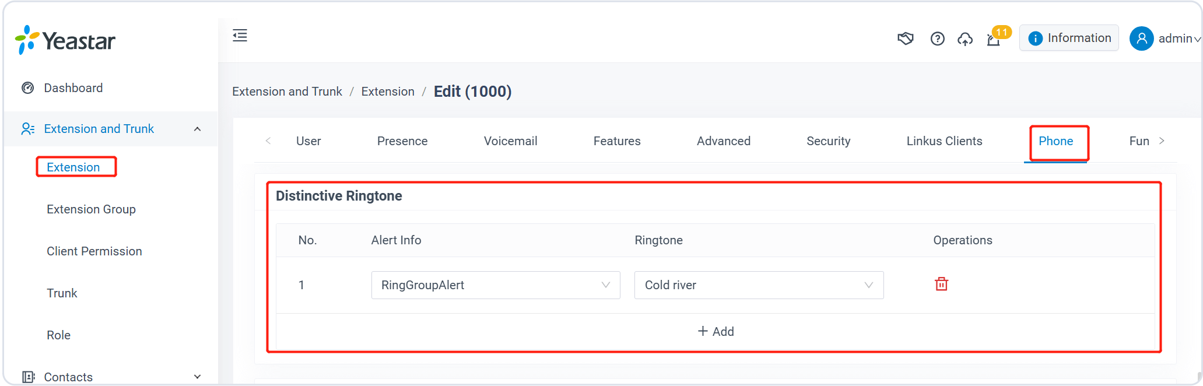The image size is (1203, 386).
Task: Collapse the sidebar with the menu fold icon
Action: [240, 36]
